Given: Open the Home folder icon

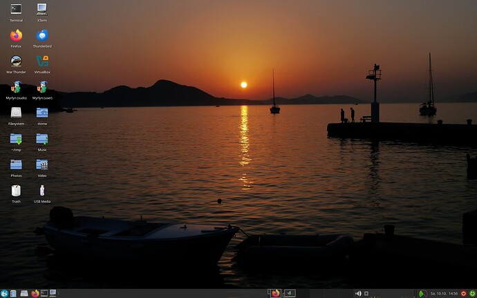Looking at the screenshot, I should [x=42, y=116].
